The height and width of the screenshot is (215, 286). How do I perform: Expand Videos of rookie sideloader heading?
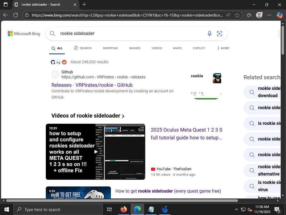88,116
